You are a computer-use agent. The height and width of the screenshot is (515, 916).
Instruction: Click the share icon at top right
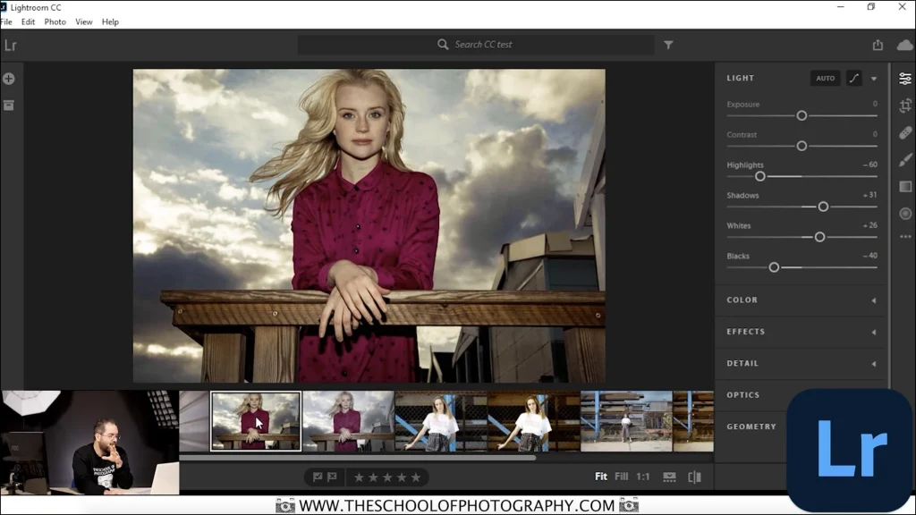tap(878, 43)
